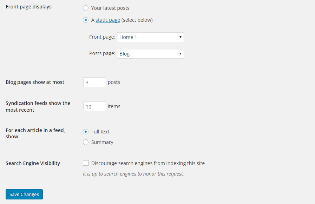Viewport: 315px width, 204px height.
Task: Open the "static page" hyperlink
Action: [x=108, y=20]
